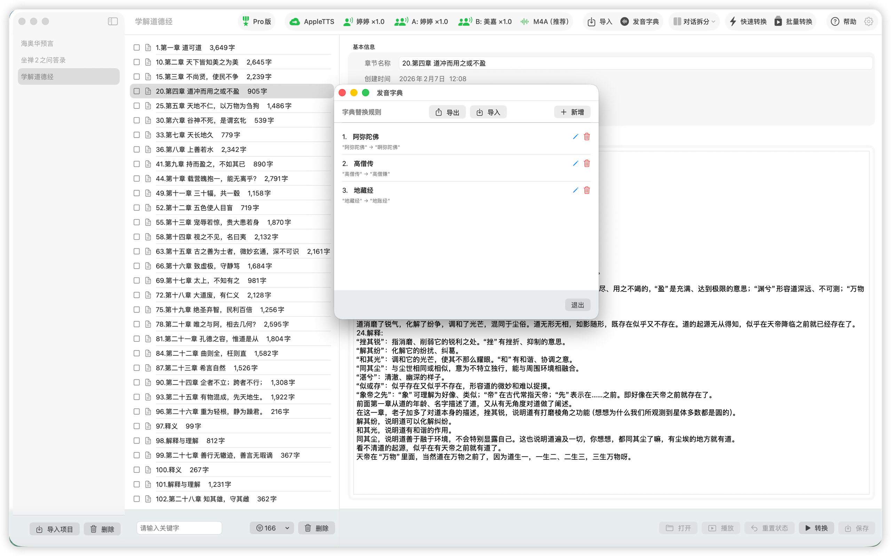
Task: Delete the 高僧传 dictionary rule
Action: 587,163
